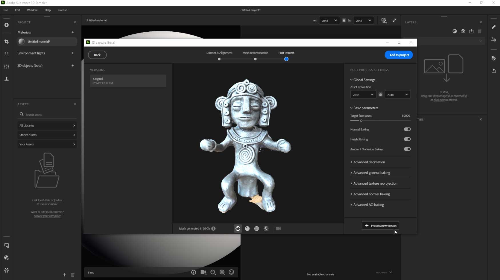Click Process new version button
Screen dimensions: 500x280
pos(381,225)
